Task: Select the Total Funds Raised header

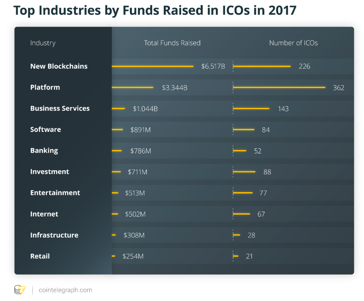Action: point(172,43)
